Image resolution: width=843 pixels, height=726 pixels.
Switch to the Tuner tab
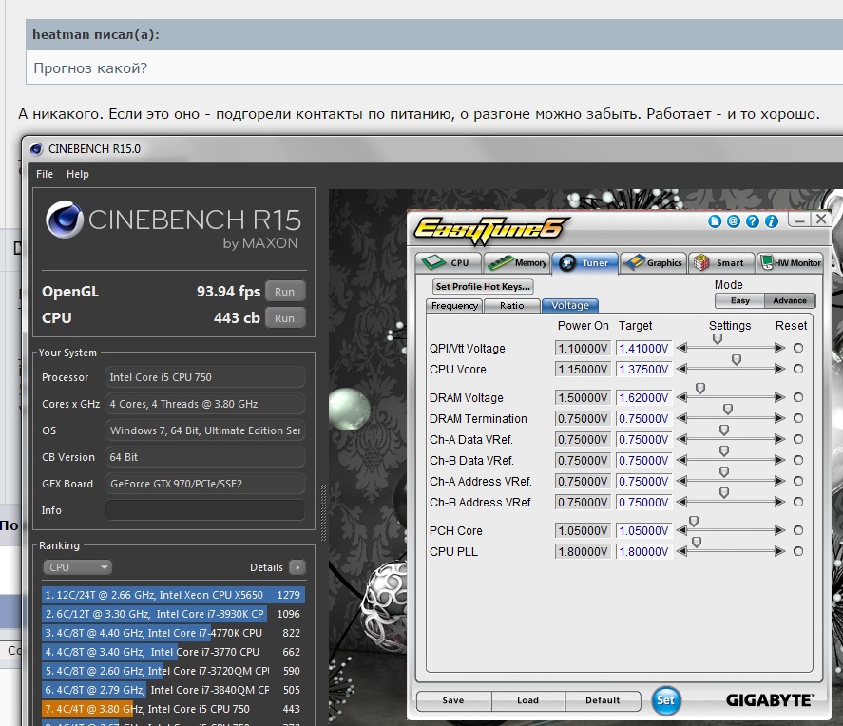coord(584,263)
